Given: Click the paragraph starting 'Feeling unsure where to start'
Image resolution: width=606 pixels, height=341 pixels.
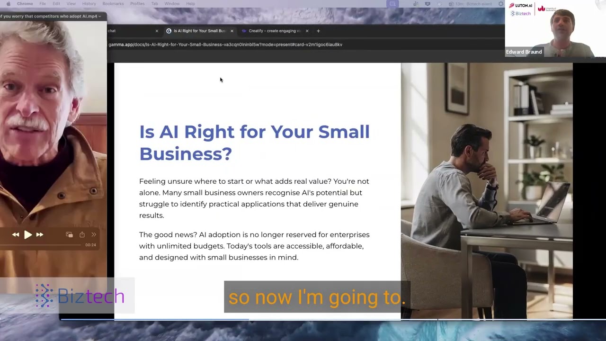Looking at the screenshot, I should tap(254, 198).
